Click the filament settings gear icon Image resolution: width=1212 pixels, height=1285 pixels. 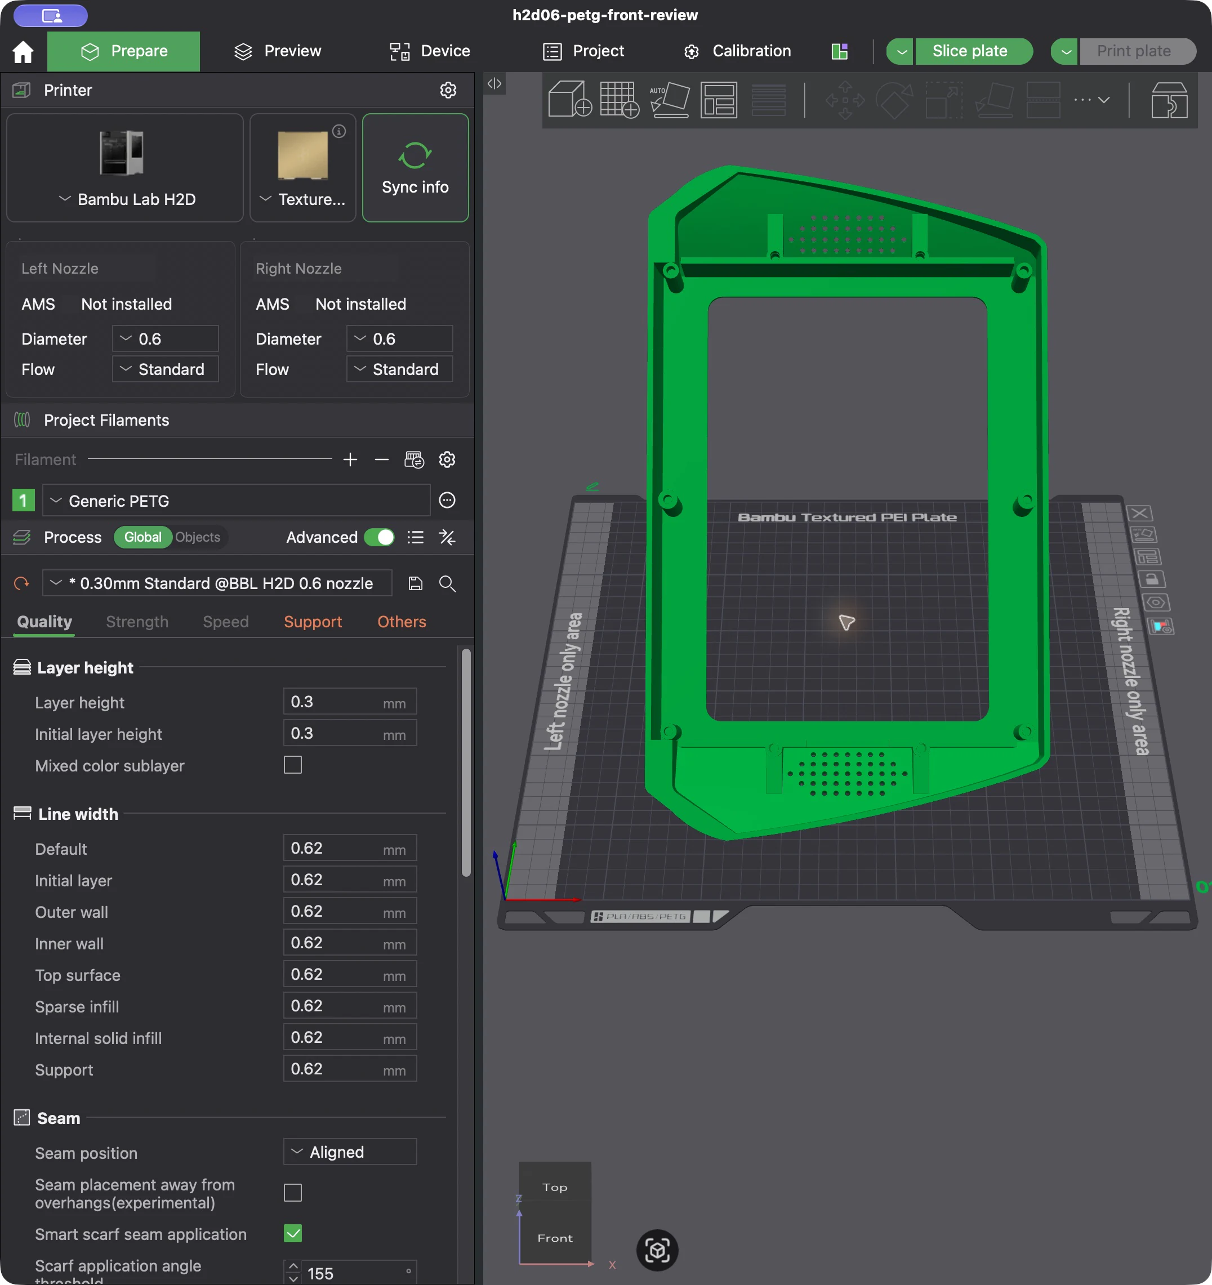pos(447,459)
